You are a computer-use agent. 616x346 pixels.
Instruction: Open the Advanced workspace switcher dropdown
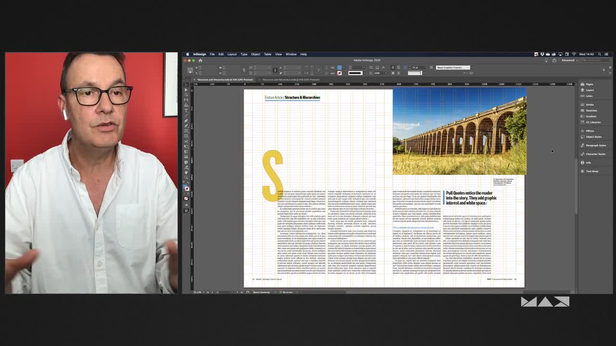[x=569, y=61]
